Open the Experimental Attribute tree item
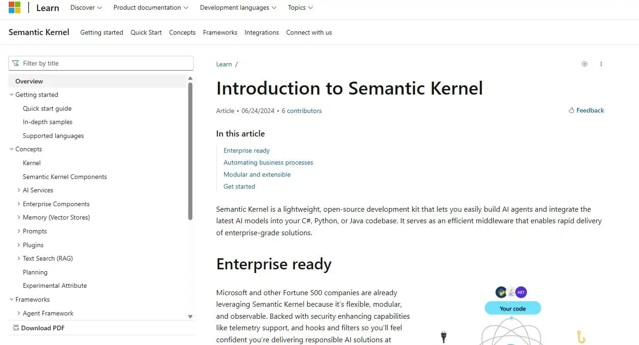This screenshot has width=639, height=345. click(55, 286)
